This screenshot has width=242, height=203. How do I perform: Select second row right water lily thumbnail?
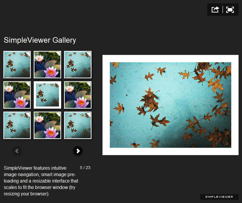tap(78, 95)
